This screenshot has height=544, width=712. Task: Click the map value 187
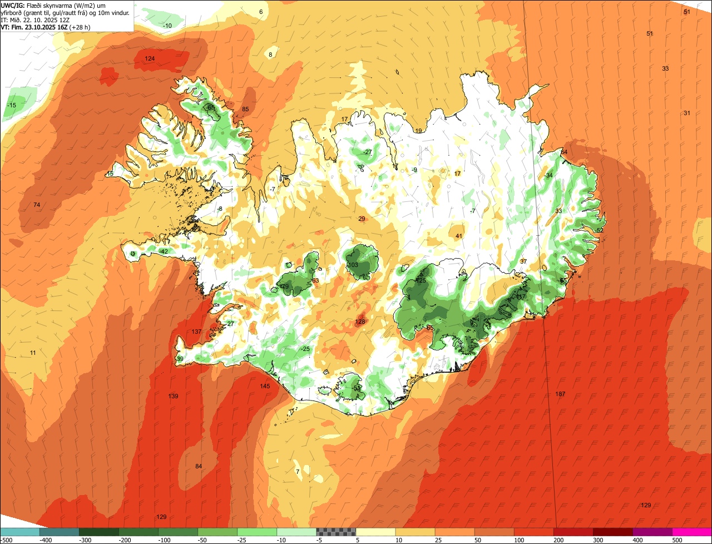coord(560,394)
